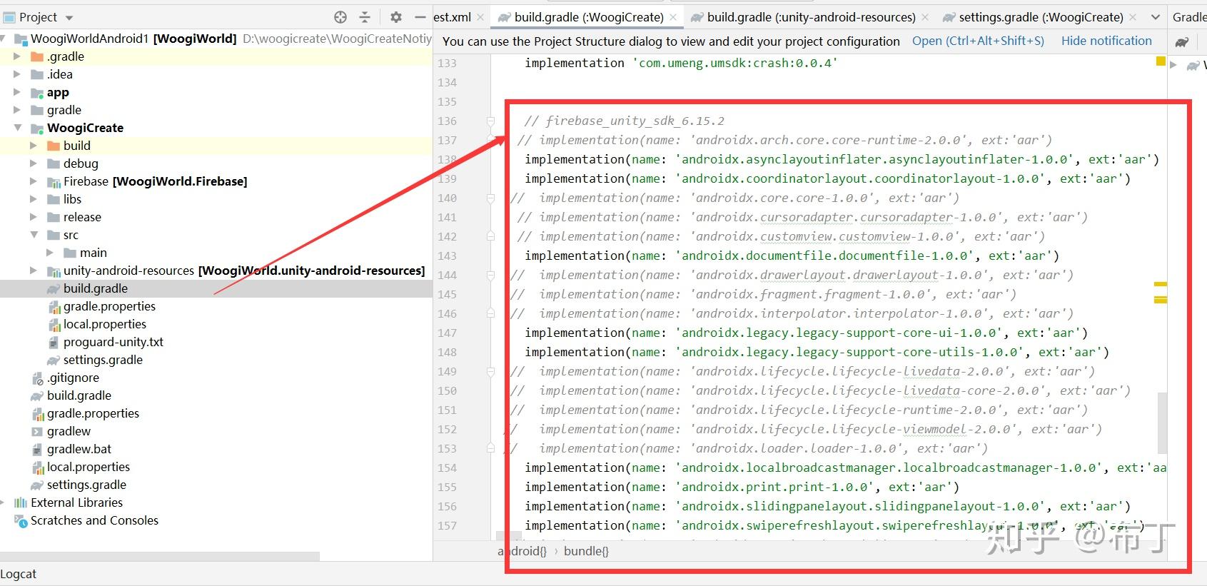The image size is (1207, 586).
Task: Click the collapse all icon in Project panel
Action: click(365, 17)
